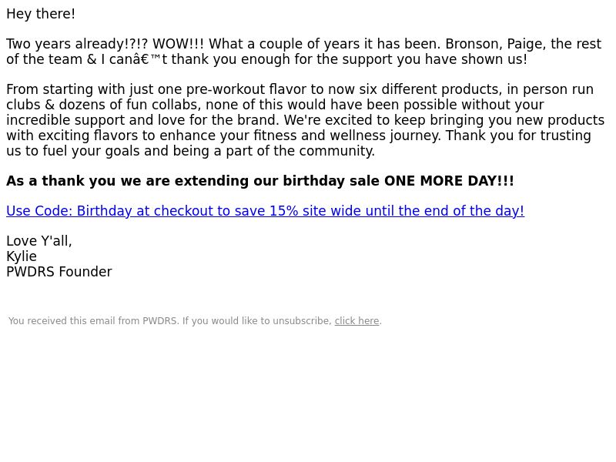The height and width of the screenshot is (462, 616).
Task: Click the 'Hey there!' greeting line
Action: [41, 14]
